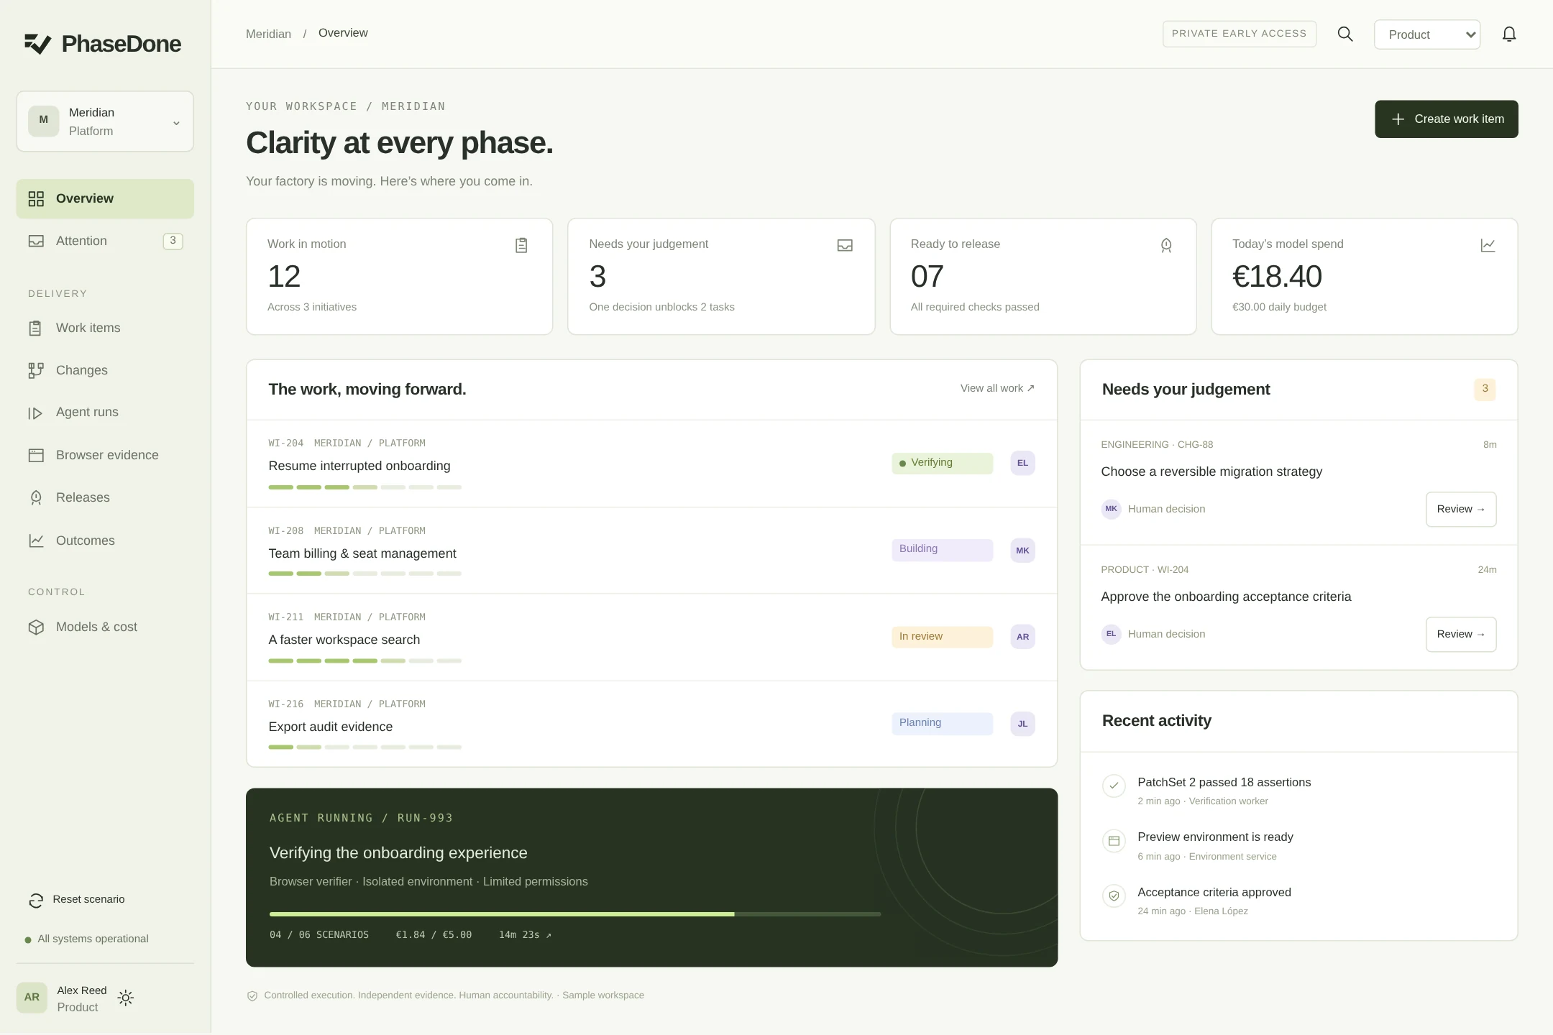Navigate to Agent runs
The width and height of the screenshot is (1553, 1035).
click(105, 413)
